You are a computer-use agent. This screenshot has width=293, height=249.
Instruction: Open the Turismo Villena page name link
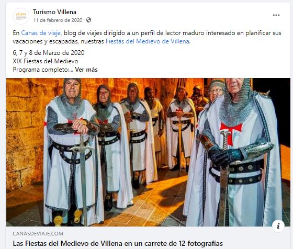click(54, 12)
